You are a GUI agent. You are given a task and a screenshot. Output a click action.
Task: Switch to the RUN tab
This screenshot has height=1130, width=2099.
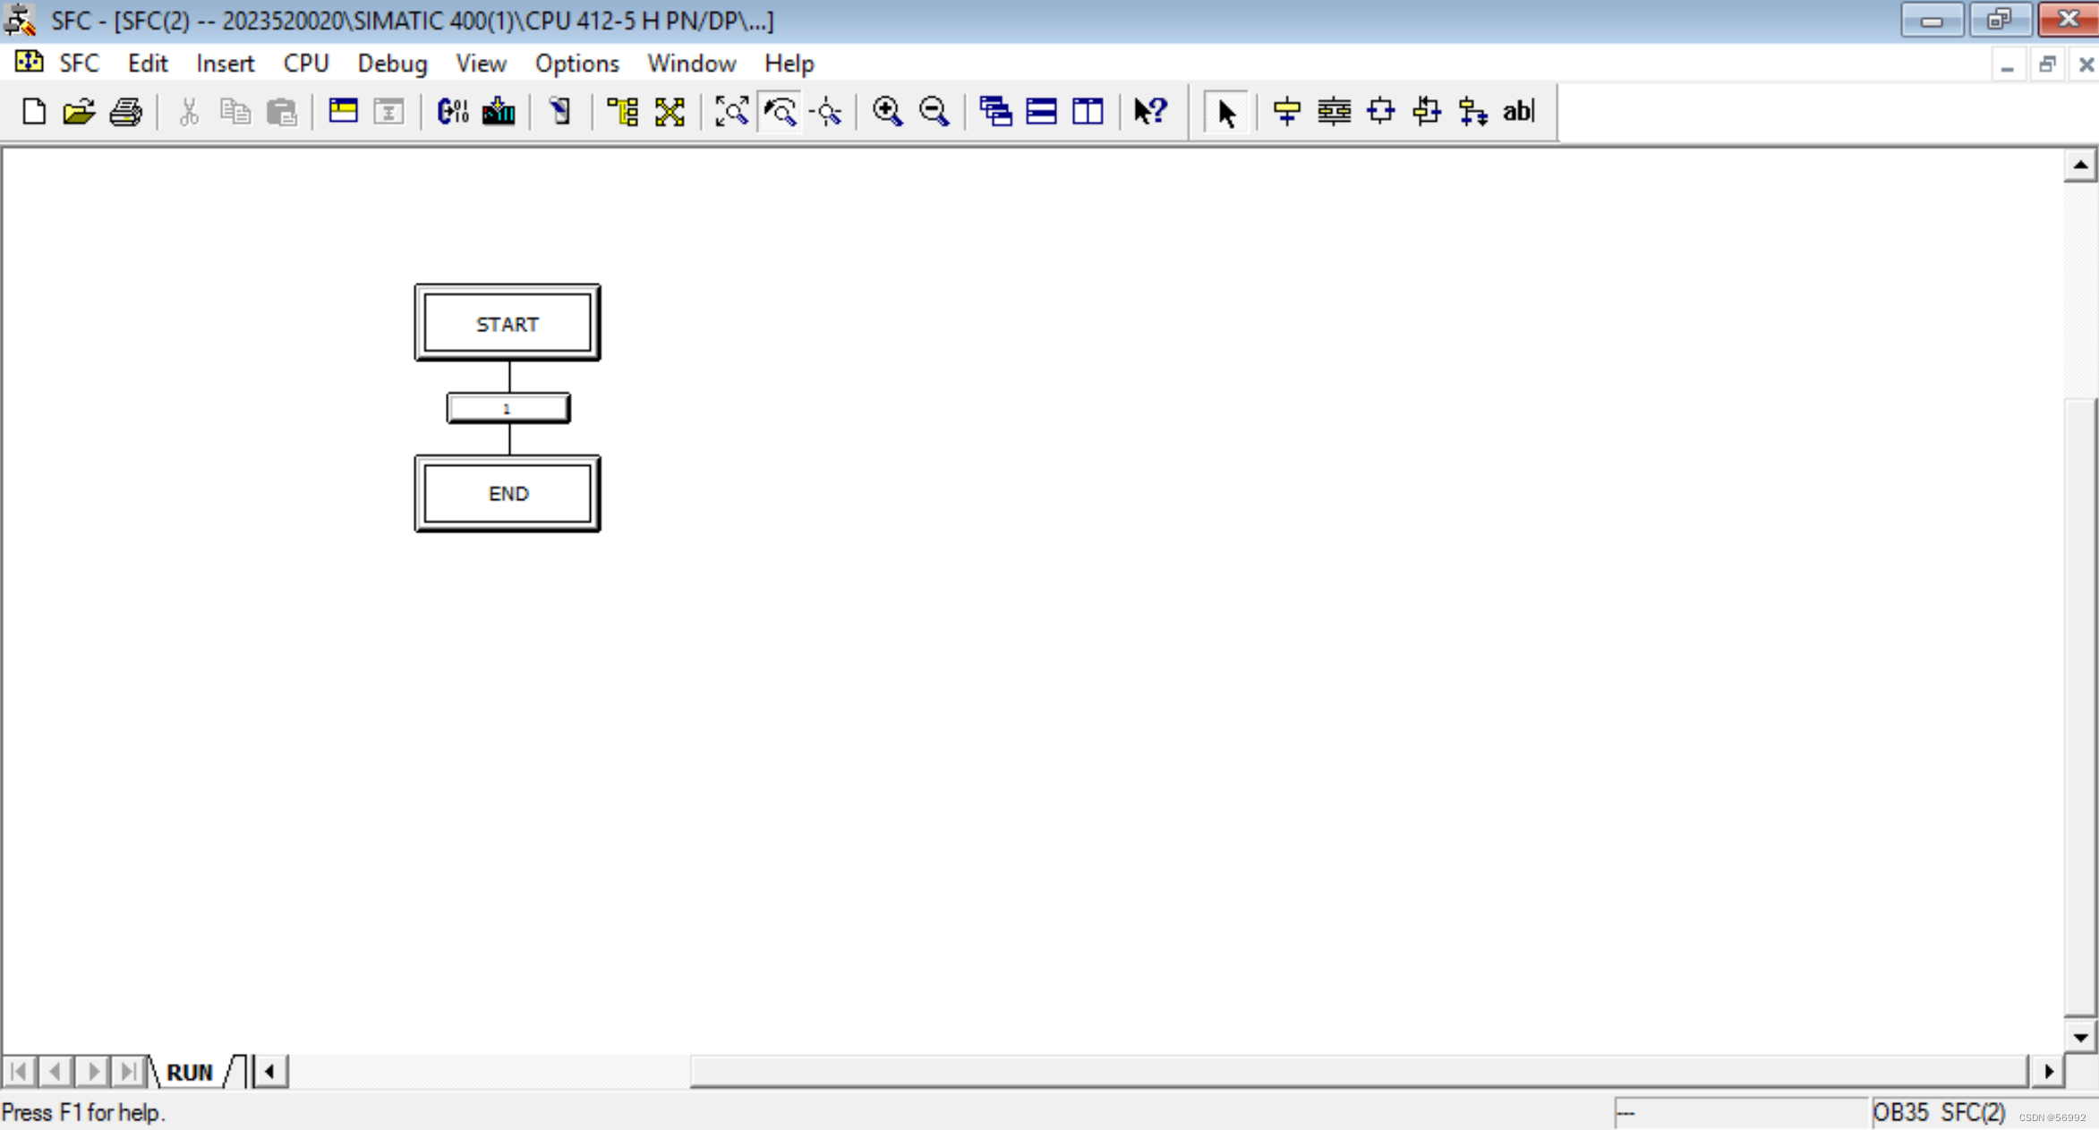coord(188,1071)
